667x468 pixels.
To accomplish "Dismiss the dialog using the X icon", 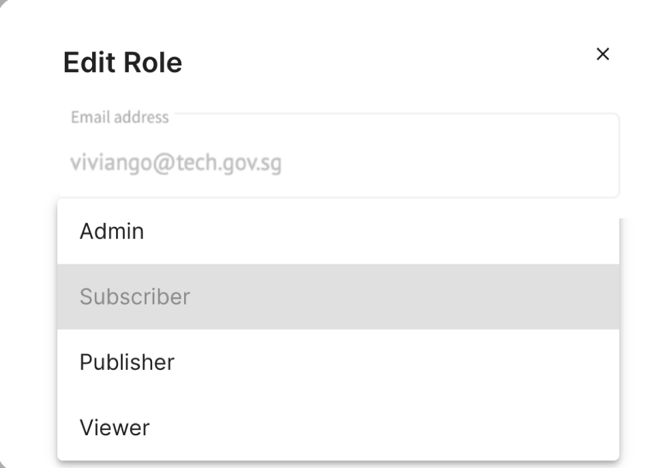I will [x=602, y=54].
